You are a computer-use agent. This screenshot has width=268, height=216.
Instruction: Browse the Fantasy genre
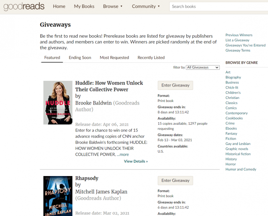point(231,133)
